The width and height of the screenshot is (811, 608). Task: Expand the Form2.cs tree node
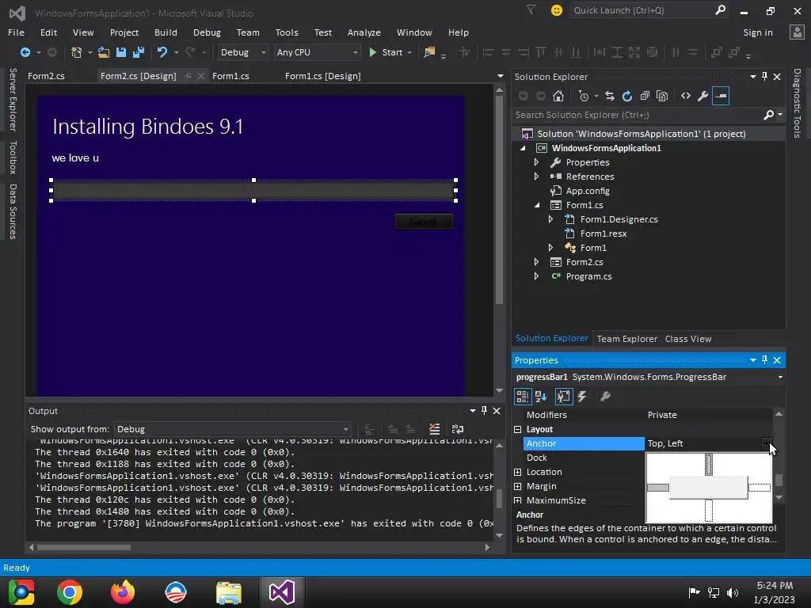[x=536, y=262]
